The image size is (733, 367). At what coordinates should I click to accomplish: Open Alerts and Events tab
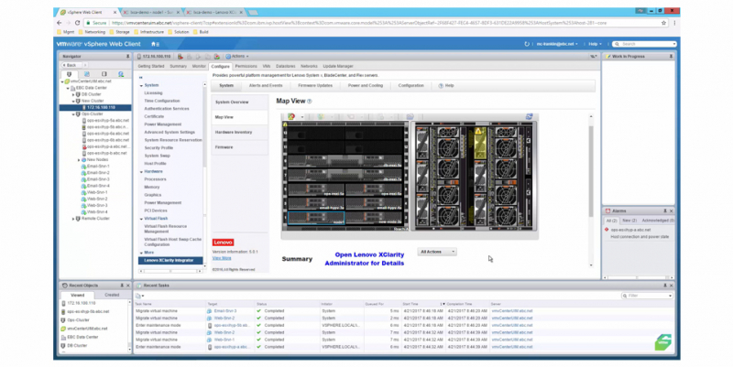[266, 86]
